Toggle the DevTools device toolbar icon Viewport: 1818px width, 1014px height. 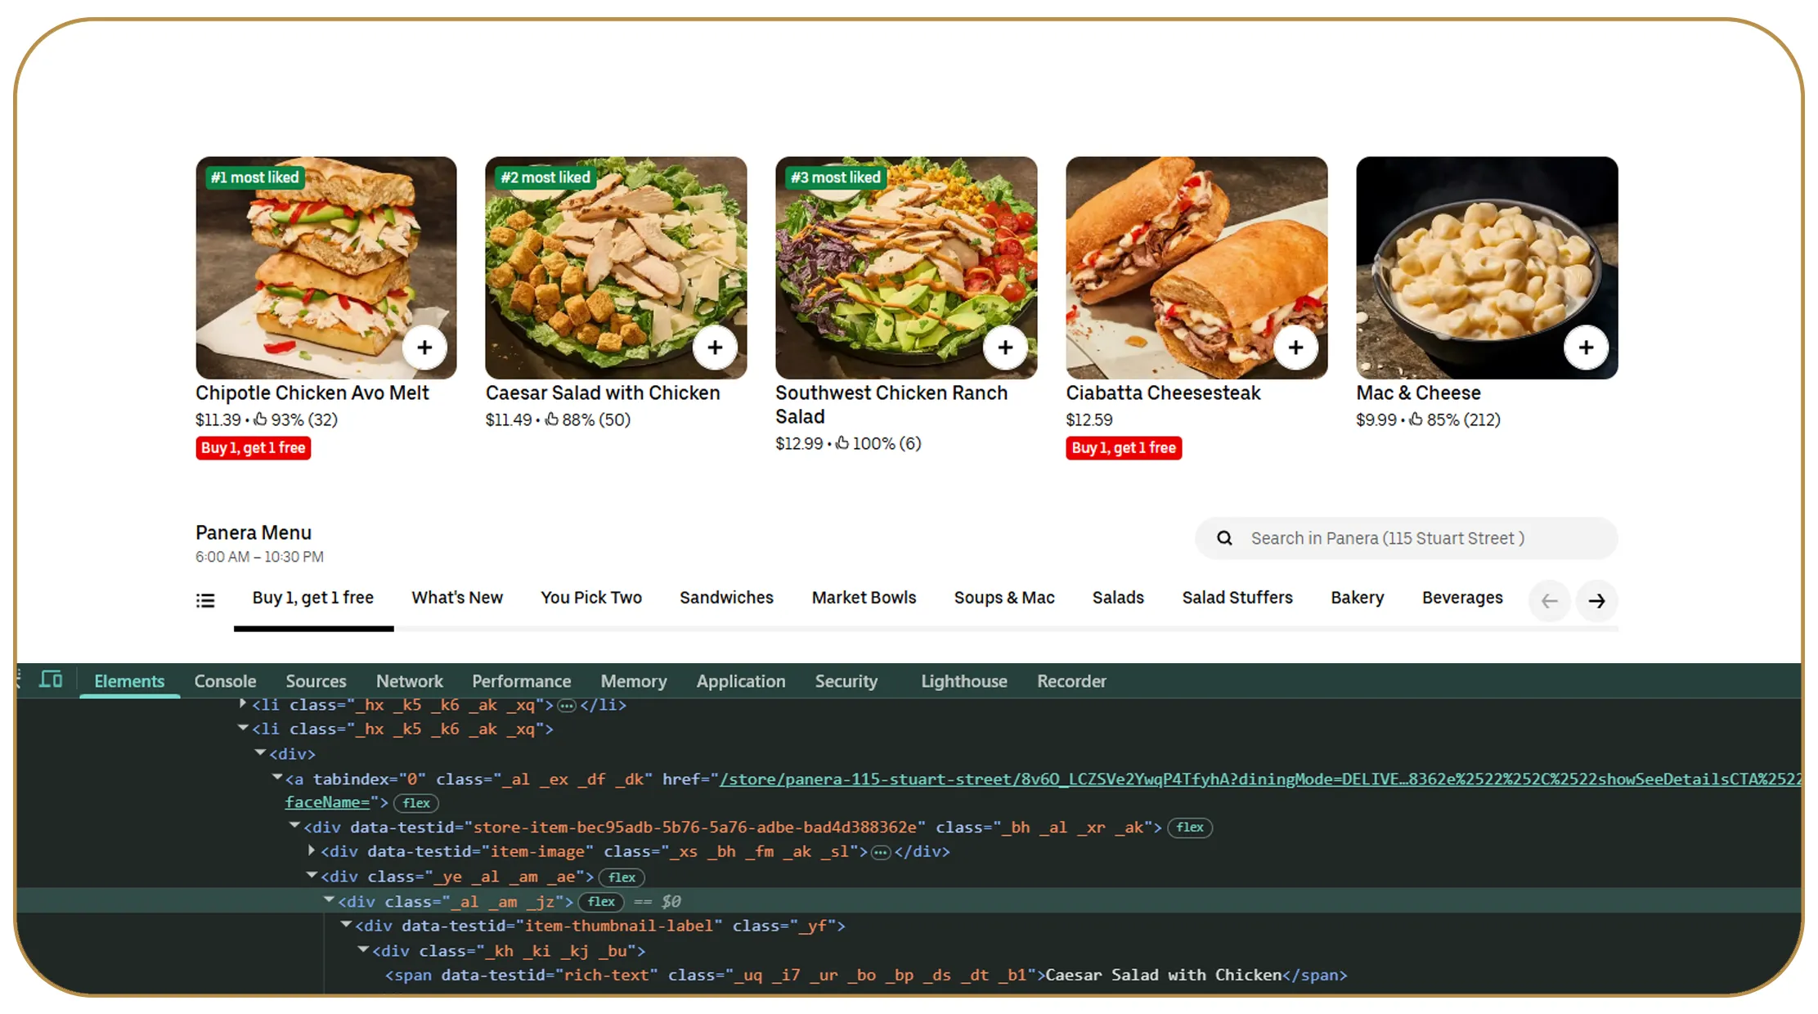coord(51,680)
